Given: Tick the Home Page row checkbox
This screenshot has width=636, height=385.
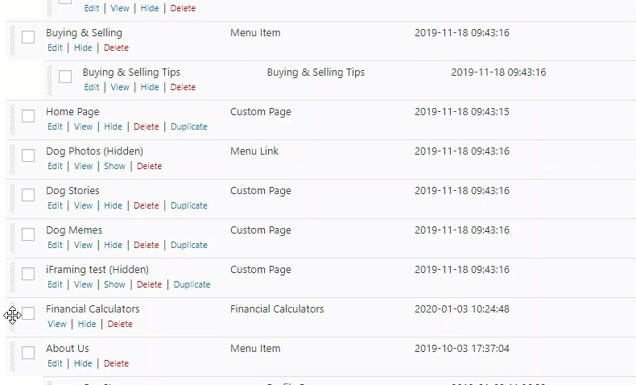Looking at the screenshot, I should tap(28, 117).
